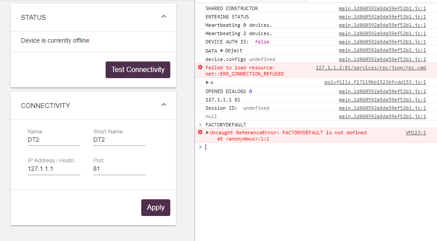Expand the DATA Object disclosure triangle
The image size is (437, 241).
point(222,50)
